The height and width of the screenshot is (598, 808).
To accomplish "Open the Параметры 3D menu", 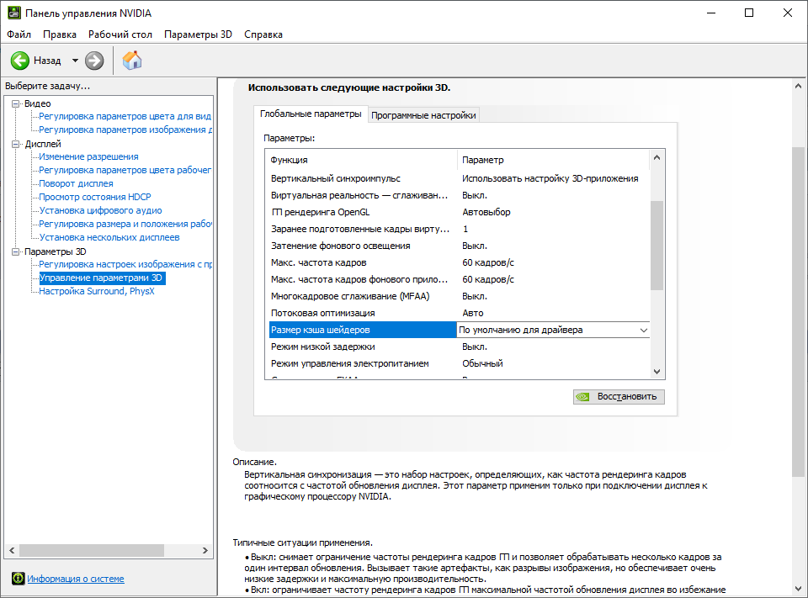I will tap(198, 34).
